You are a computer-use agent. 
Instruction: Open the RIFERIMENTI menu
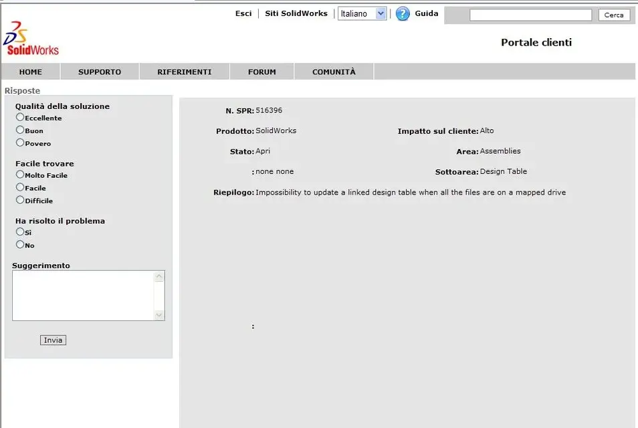pyautogui.click(x=185, y=72)
